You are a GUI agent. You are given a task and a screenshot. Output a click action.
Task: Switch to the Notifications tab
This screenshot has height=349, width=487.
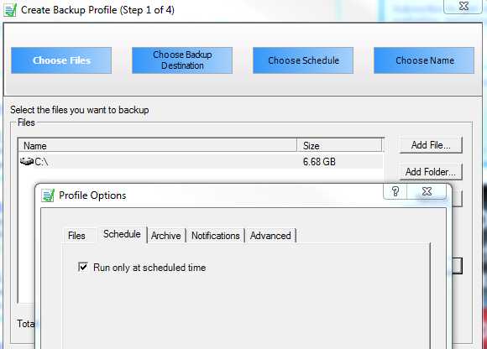pyautogui.click(x=216, y=236)
